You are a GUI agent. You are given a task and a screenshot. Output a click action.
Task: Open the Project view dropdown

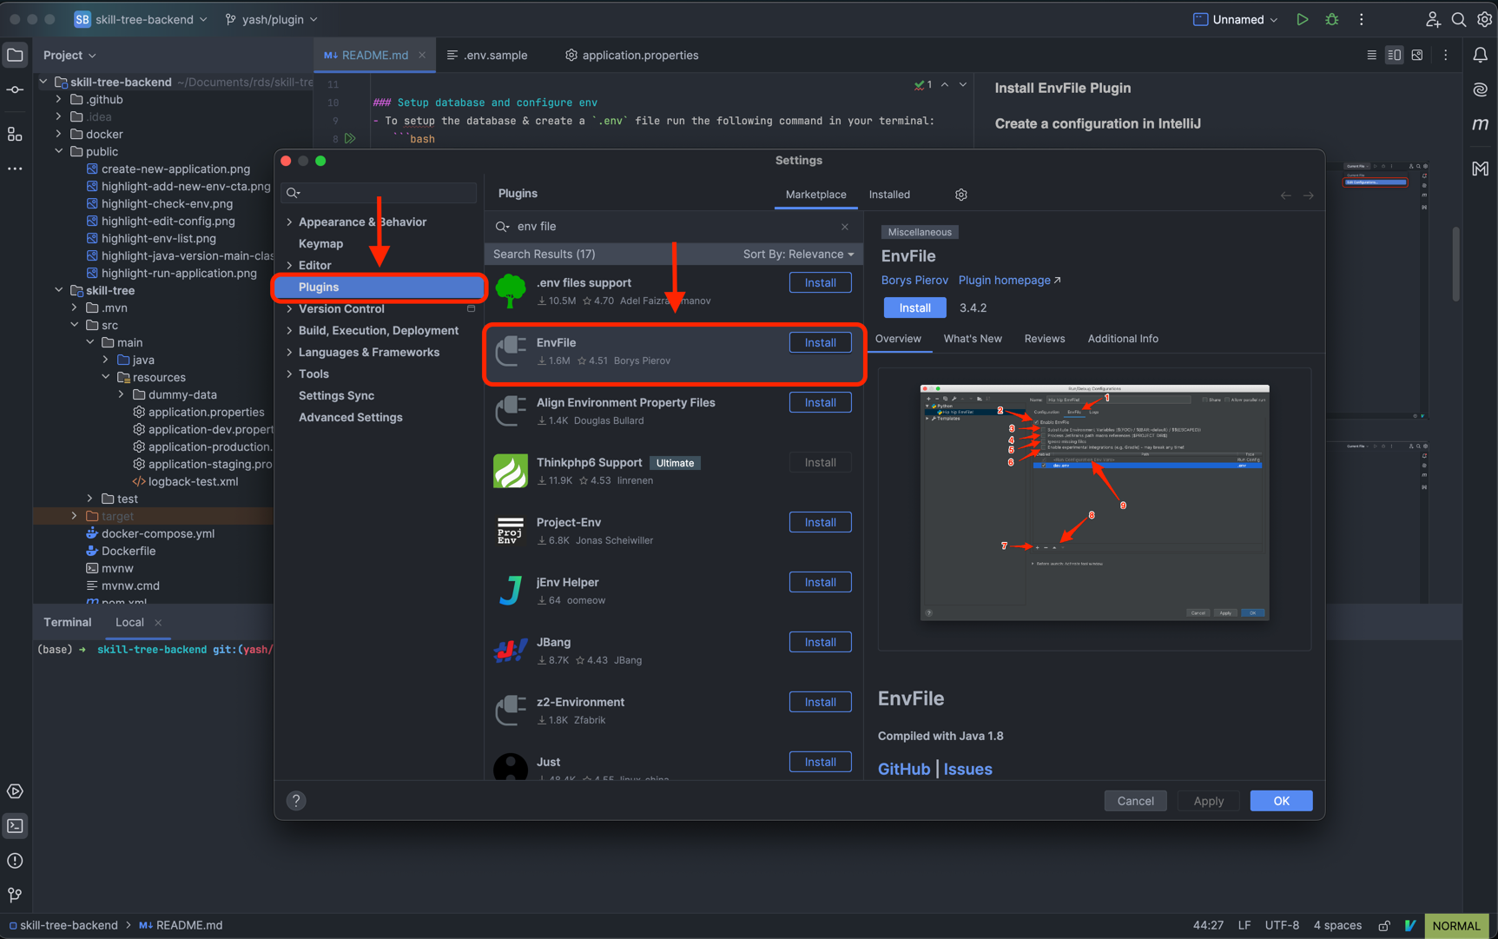[x=69, y=55]
